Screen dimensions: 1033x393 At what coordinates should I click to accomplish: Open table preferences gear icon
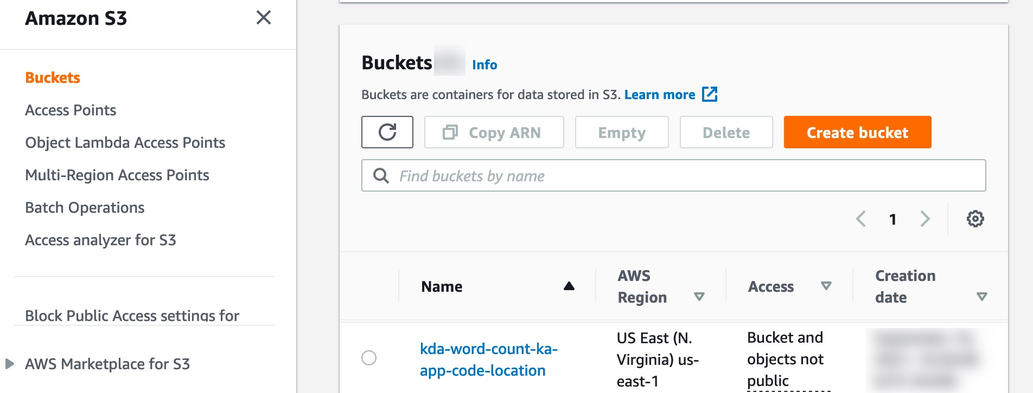pyautogui.click(x=975, y=219)
